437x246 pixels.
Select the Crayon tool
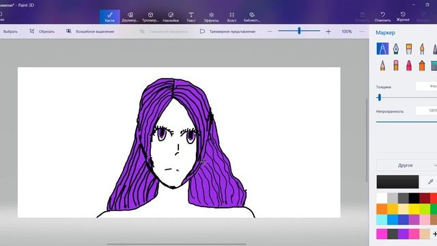pyautogui.click(x=409, y=66)
